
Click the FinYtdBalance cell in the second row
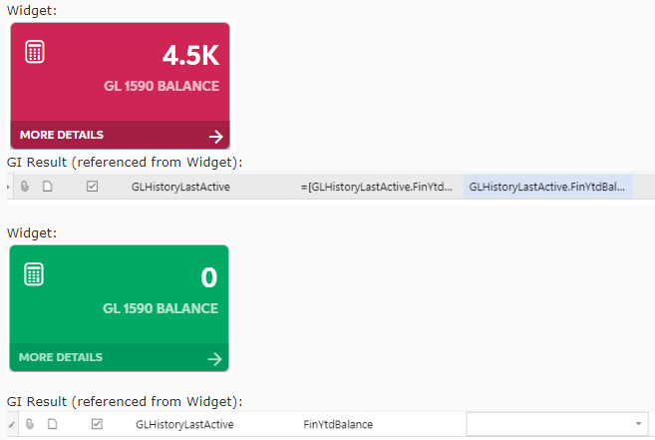coord(338,425)
